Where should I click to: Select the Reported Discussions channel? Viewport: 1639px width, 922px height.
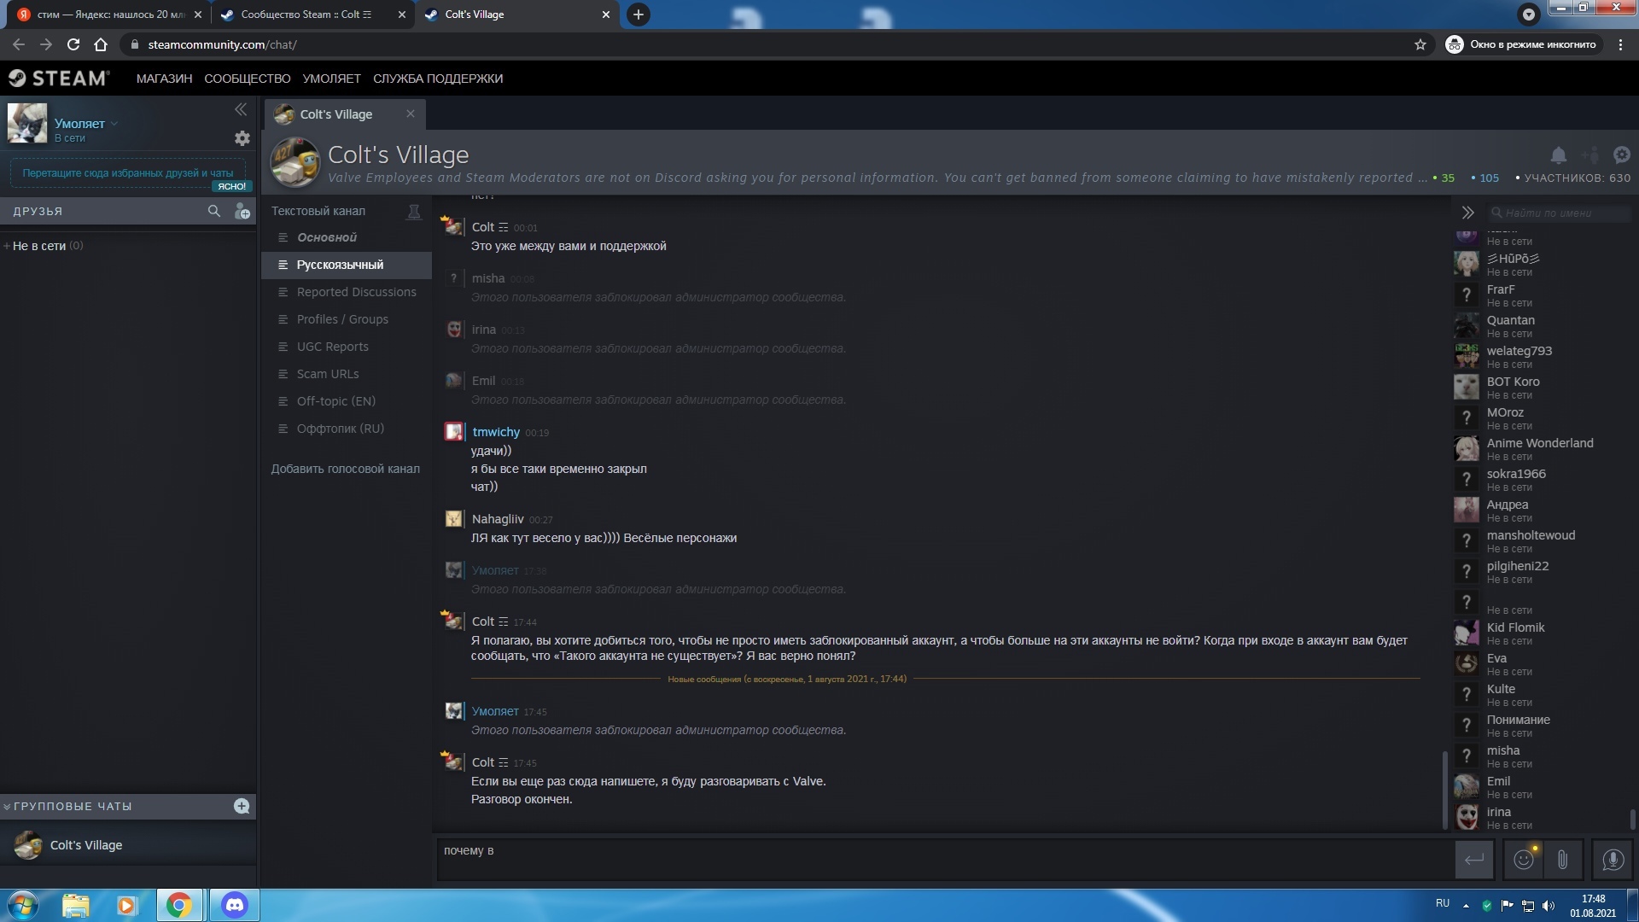(356, 292)
